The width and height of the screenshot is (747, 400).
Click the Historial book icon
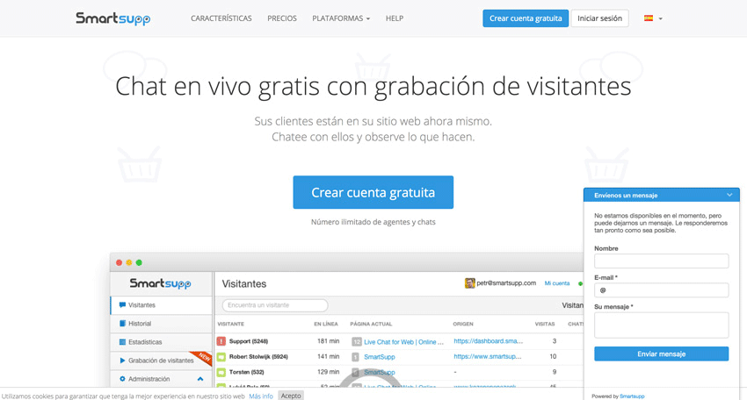click(122, 324)
